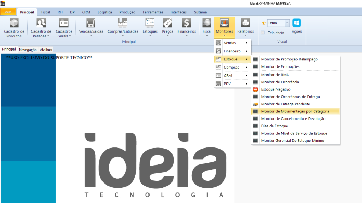Click the Cadastro de Pessoas icon
Image resolution: width=362 pixels, height=203 pixels.
coord(41,23)
